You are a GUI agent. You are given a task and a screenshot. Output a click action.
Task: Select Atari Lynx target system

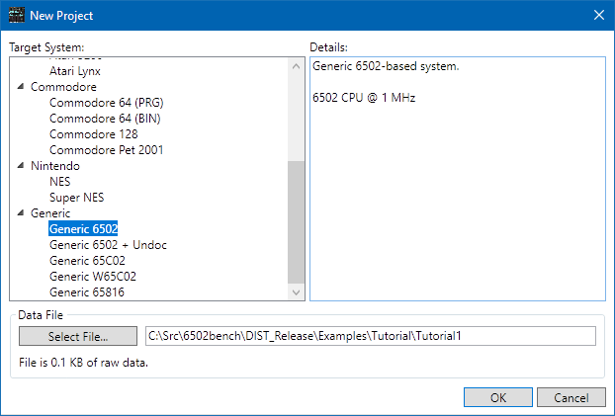click(74, 71)
